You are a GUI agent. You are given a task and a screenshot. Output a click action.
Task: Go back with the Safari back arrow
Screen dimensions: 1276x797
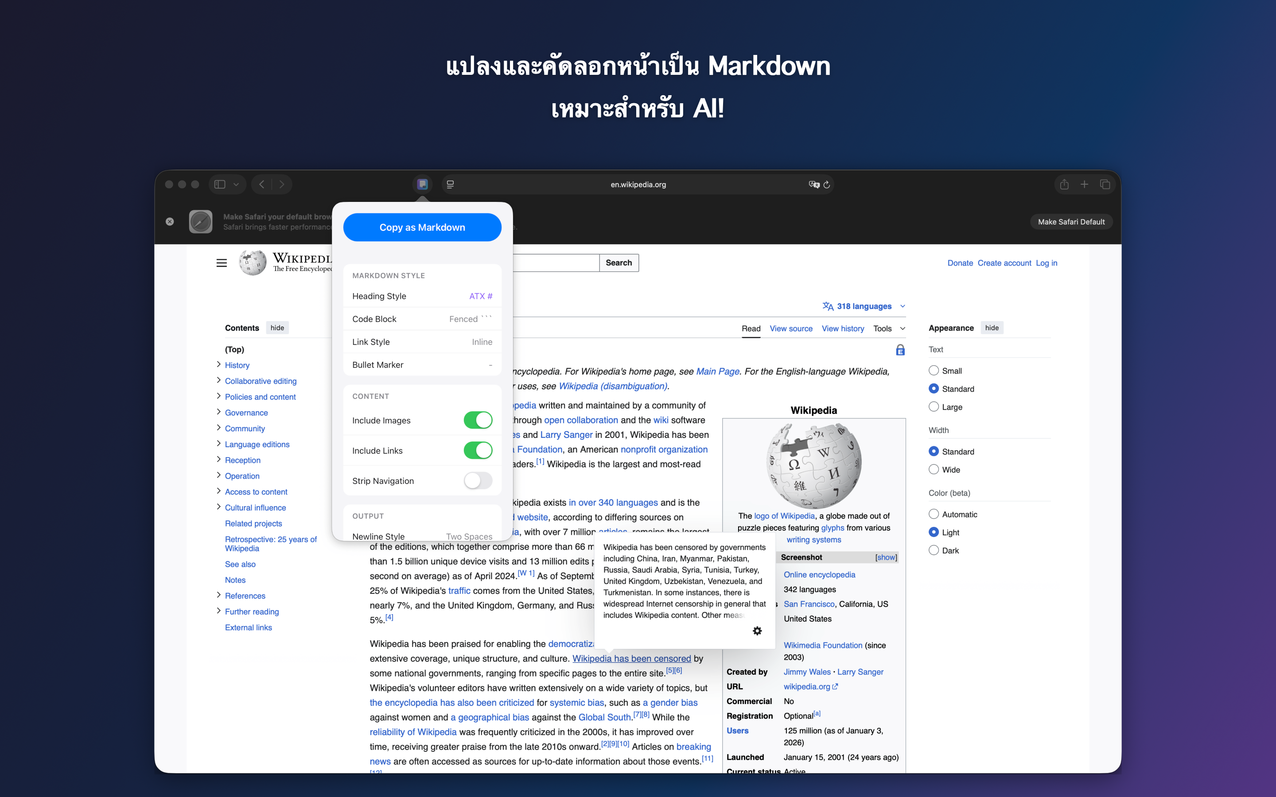(x=261, y=185)
